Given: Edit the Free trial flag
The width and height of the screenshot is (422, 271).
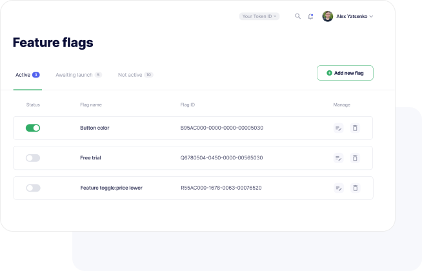Looking at the screenshot, I should click(x=339, y=158).
